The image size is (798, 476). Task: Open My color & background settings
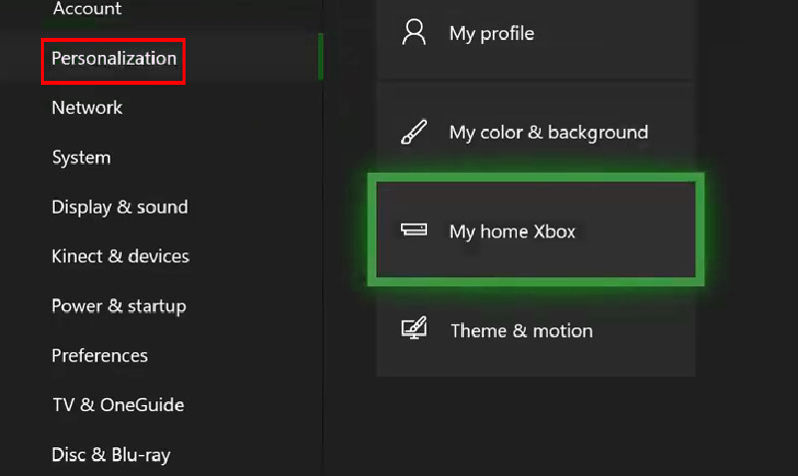click(548, 132)
